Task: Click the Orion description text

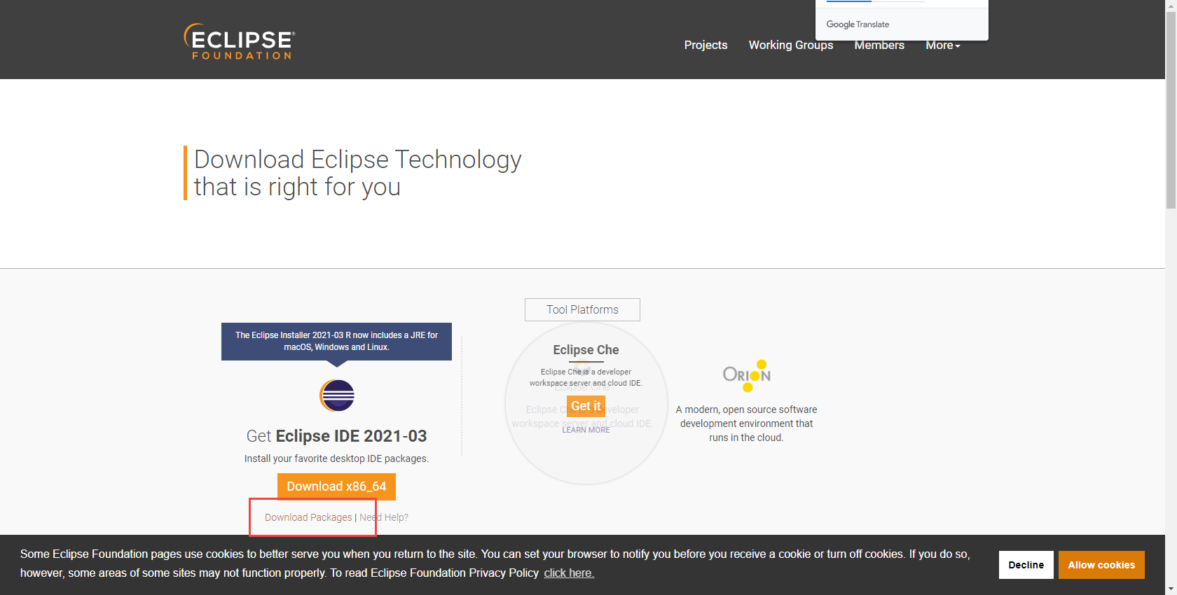Action: pos(746,423)
